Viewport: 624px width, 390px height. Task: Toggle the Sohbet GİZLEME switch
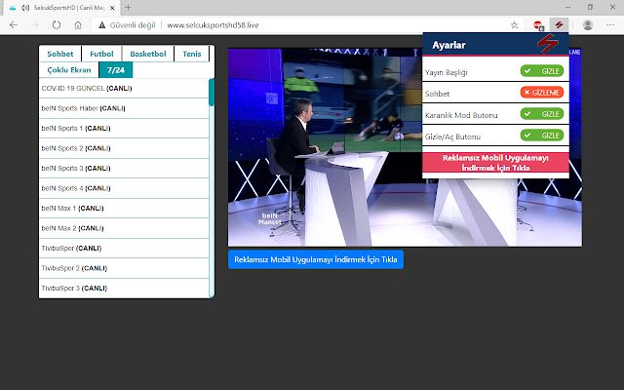542,93
